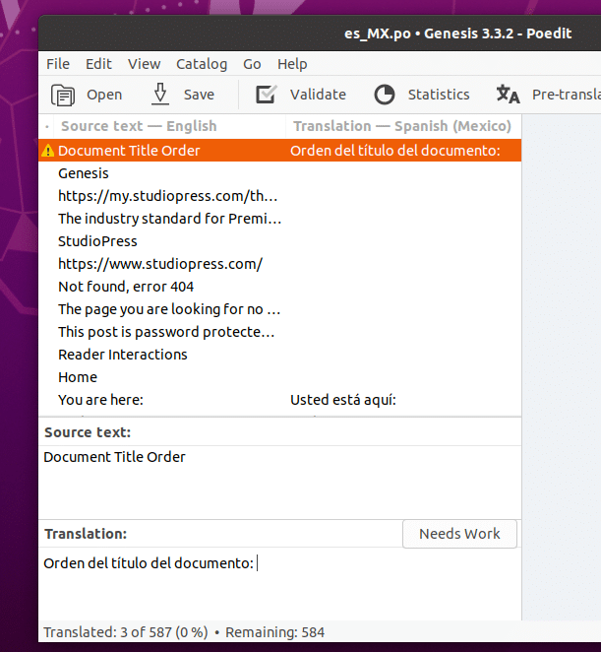Click the small dot status column header
Viewport: 601px width, 652px height.
tap(47, 126)
